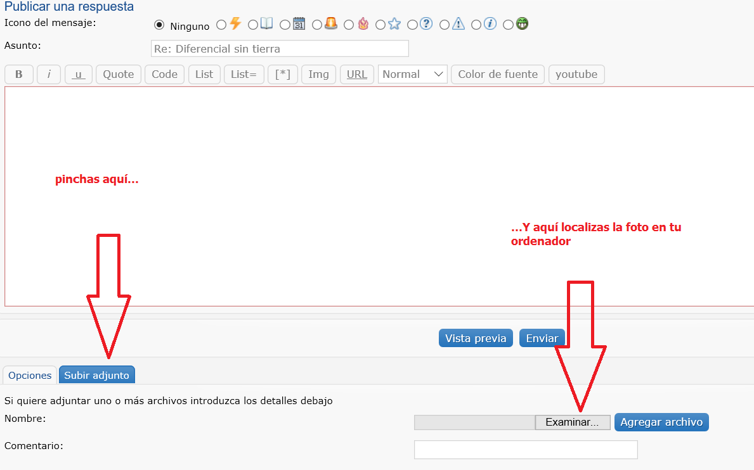Click Examinar to browse for a file
The height and width of the screenshot is (470, 754).
pos(572,422)
